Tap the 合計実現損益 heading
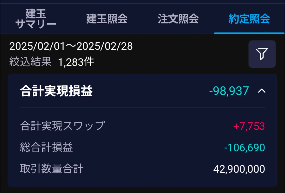 56,91
